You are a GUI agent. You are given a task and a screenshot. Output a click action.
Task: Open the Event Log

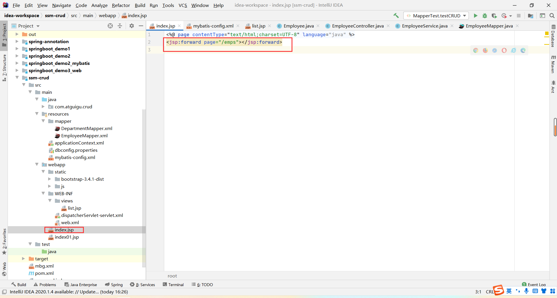pos(534,285)
